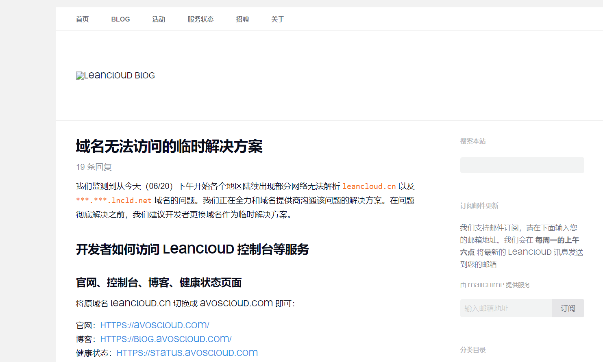Click subheading 官网、控制台、博客、健康状态页面
603x362 pixels.
pyautogui.click(x=159, y=282)
